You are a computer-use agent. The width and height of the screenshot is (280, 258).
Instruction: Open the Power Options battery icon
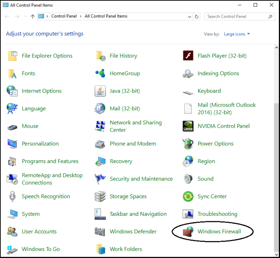click(x=188, y=144)
